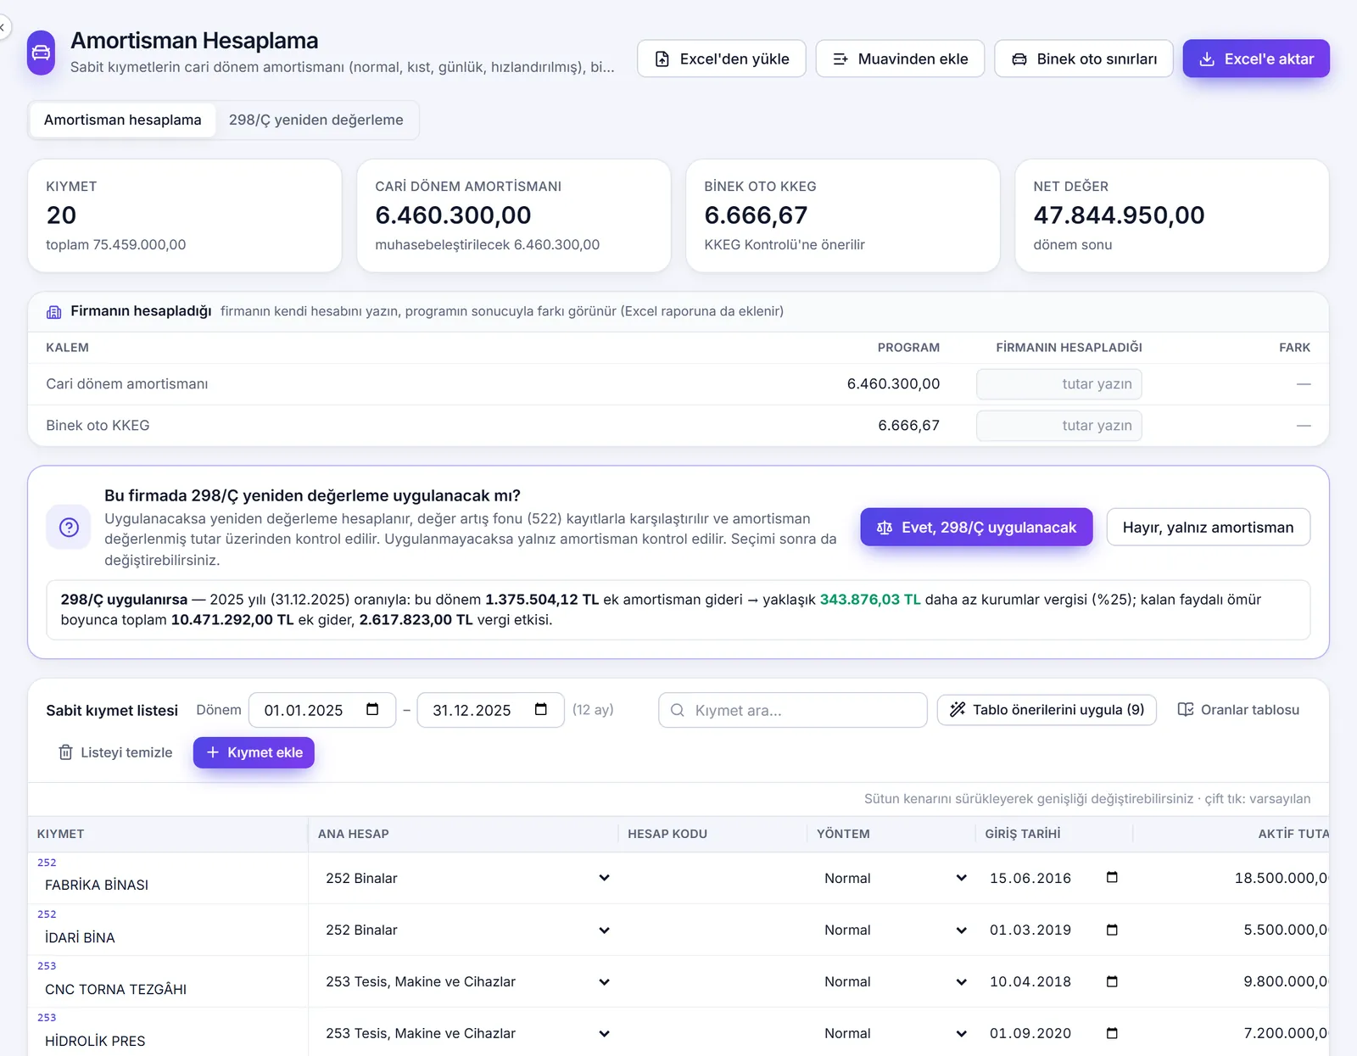The height and width of the screenshot is (1056, 1357).
Task: Click Muavinden ekle button
Action: click(900, 59)
